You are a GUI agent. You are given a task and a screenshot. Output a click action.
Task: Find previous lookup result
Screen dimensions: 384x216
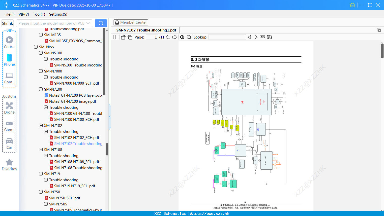[249, 37]
